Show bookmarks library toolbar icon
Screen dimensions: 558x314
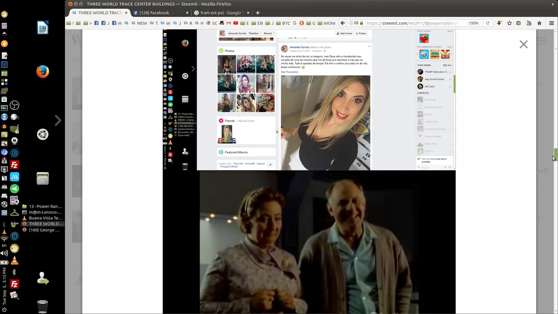[x=518, y=23]
